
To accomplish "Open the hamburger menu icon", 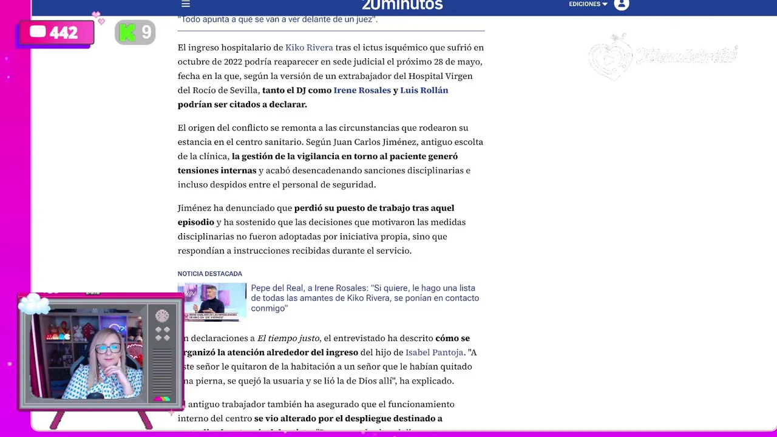I will pos(186,4).
